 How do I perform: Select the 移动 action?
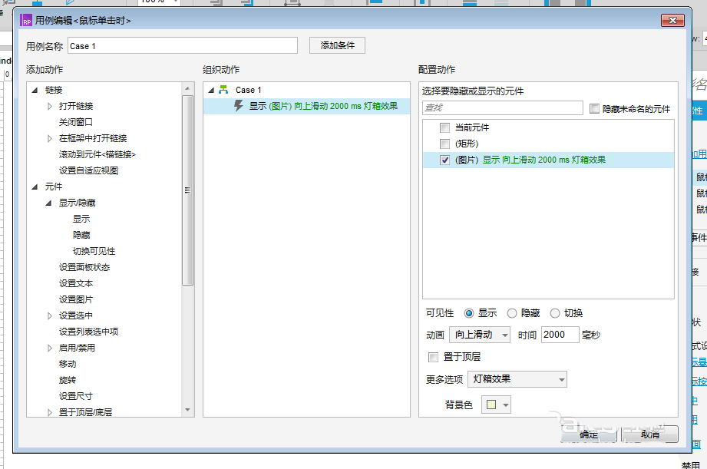[x=68, y=364]
